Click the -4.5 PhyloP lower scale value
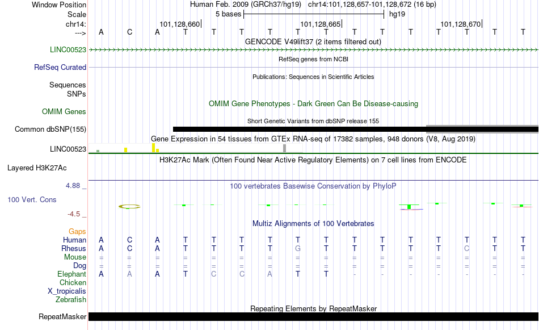 [x=74, y=214]
